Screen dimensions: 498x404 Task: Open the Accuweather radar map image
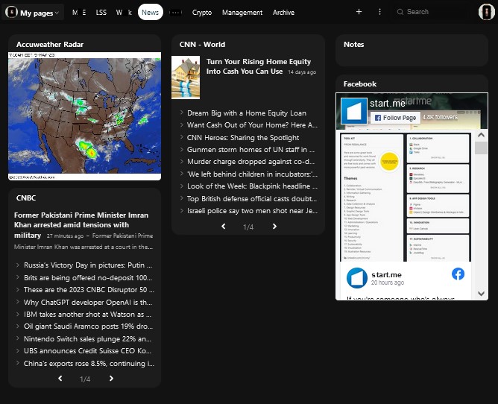pyautogui.click(x=84, y=116)
